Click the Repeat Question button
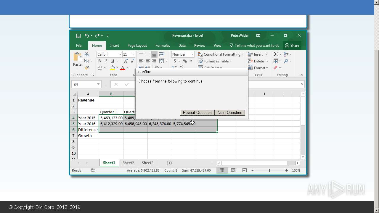Viewport: 379px width, 213px height. coord(197,112)
